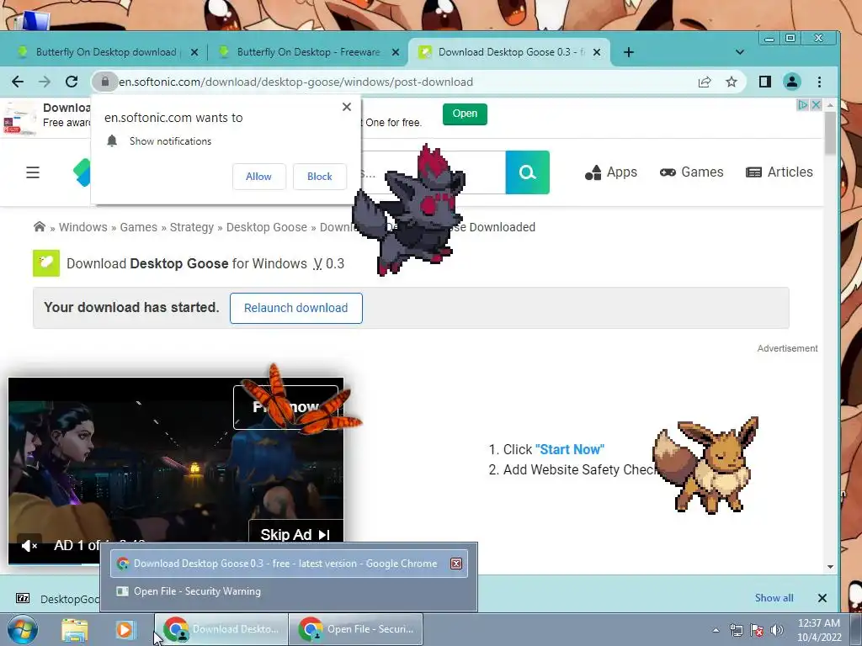Image resolution: width=862 pixels, height=646 pixels.
Task: Click the green Open ad button
Action: click(x=465, y=114)
